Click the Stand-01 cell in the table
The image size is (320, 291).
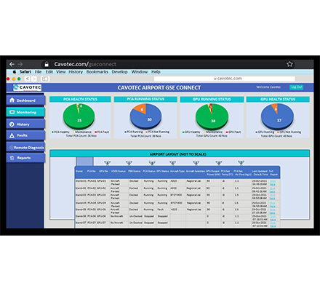click(81, 181)
